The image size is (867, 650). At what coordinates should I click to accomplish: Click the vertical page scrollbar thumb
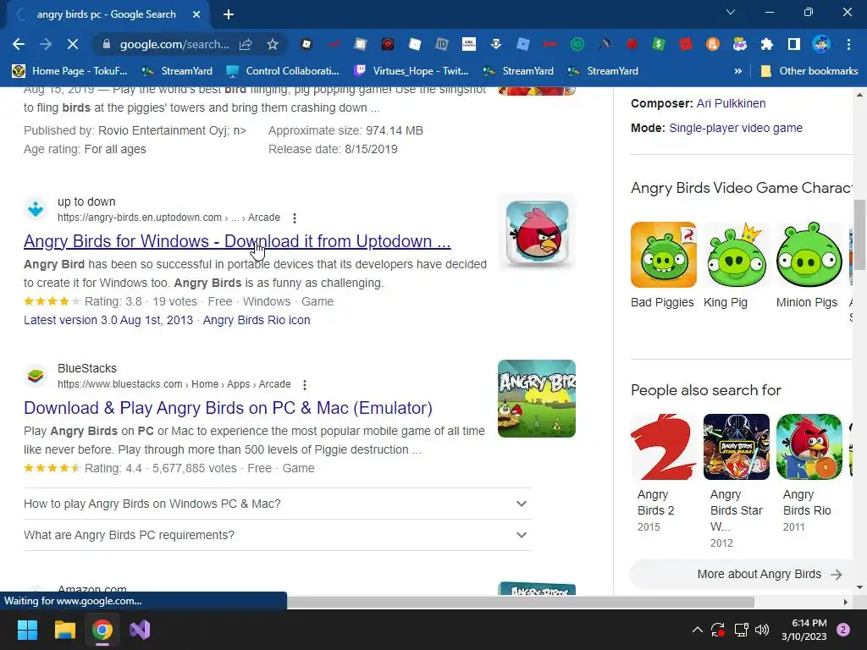(x=859, y=235)
